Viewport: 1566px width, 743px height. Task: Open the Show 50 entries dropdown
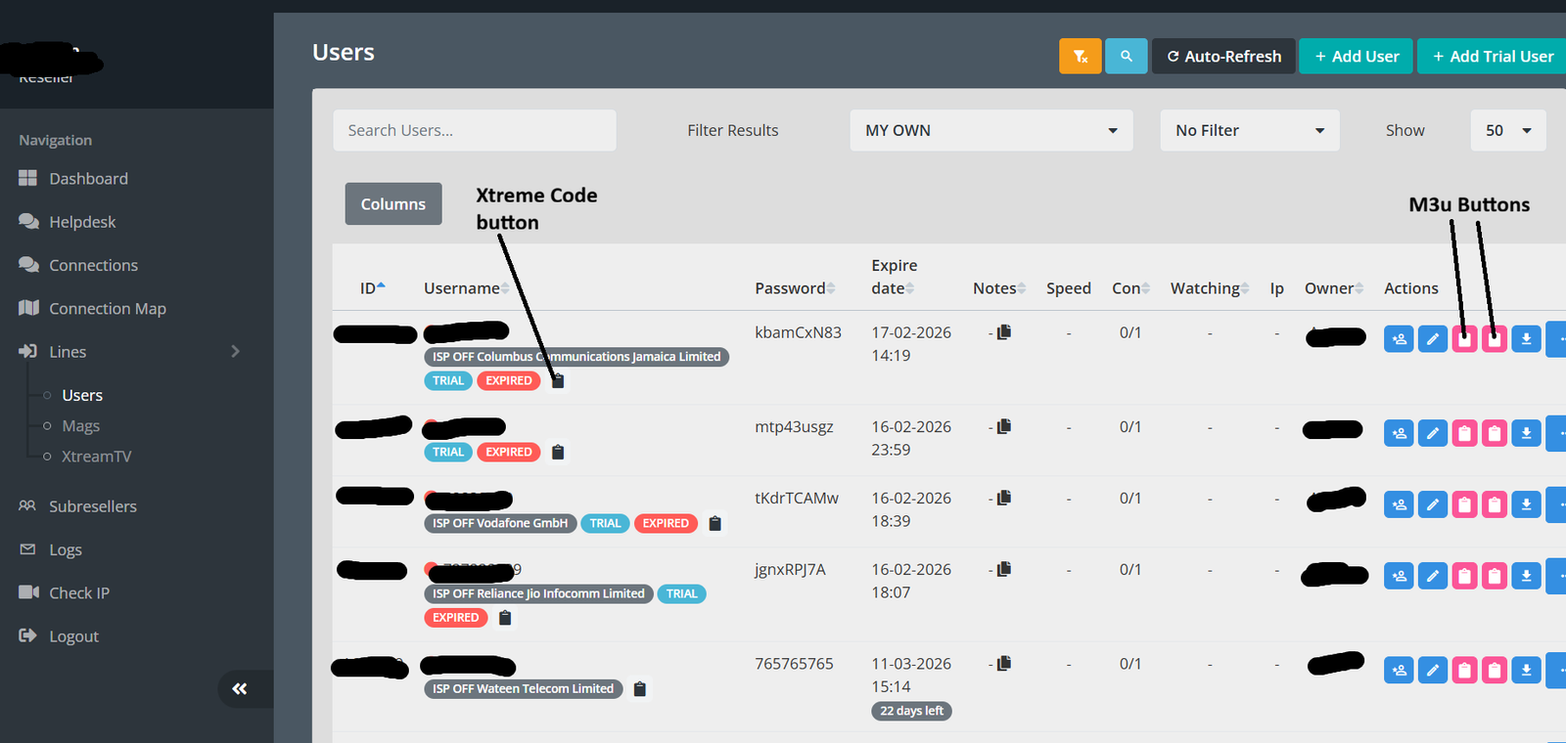point(1508,130)
